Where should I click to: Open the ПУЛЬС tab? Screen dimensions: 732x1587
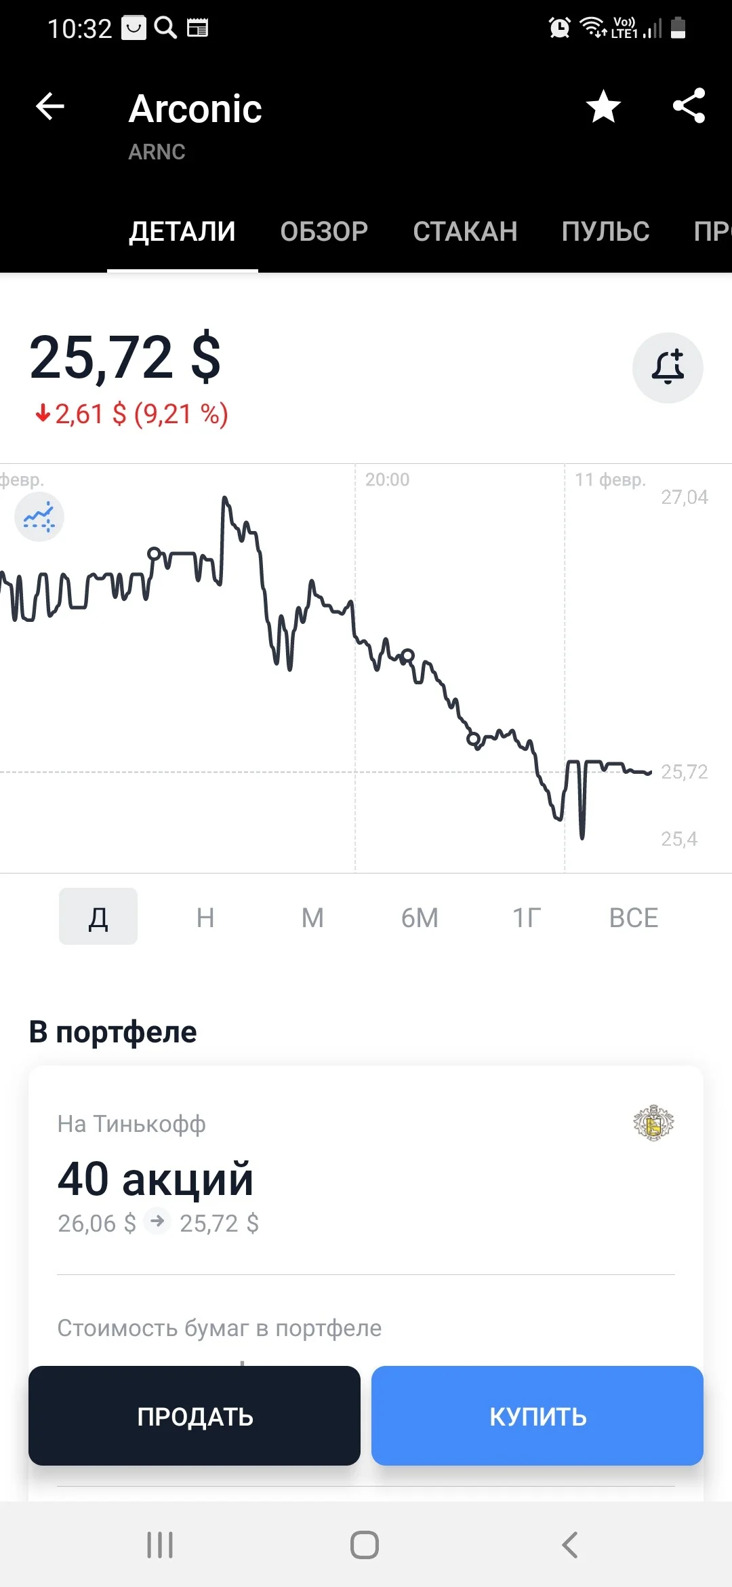[x=605, y=232]
